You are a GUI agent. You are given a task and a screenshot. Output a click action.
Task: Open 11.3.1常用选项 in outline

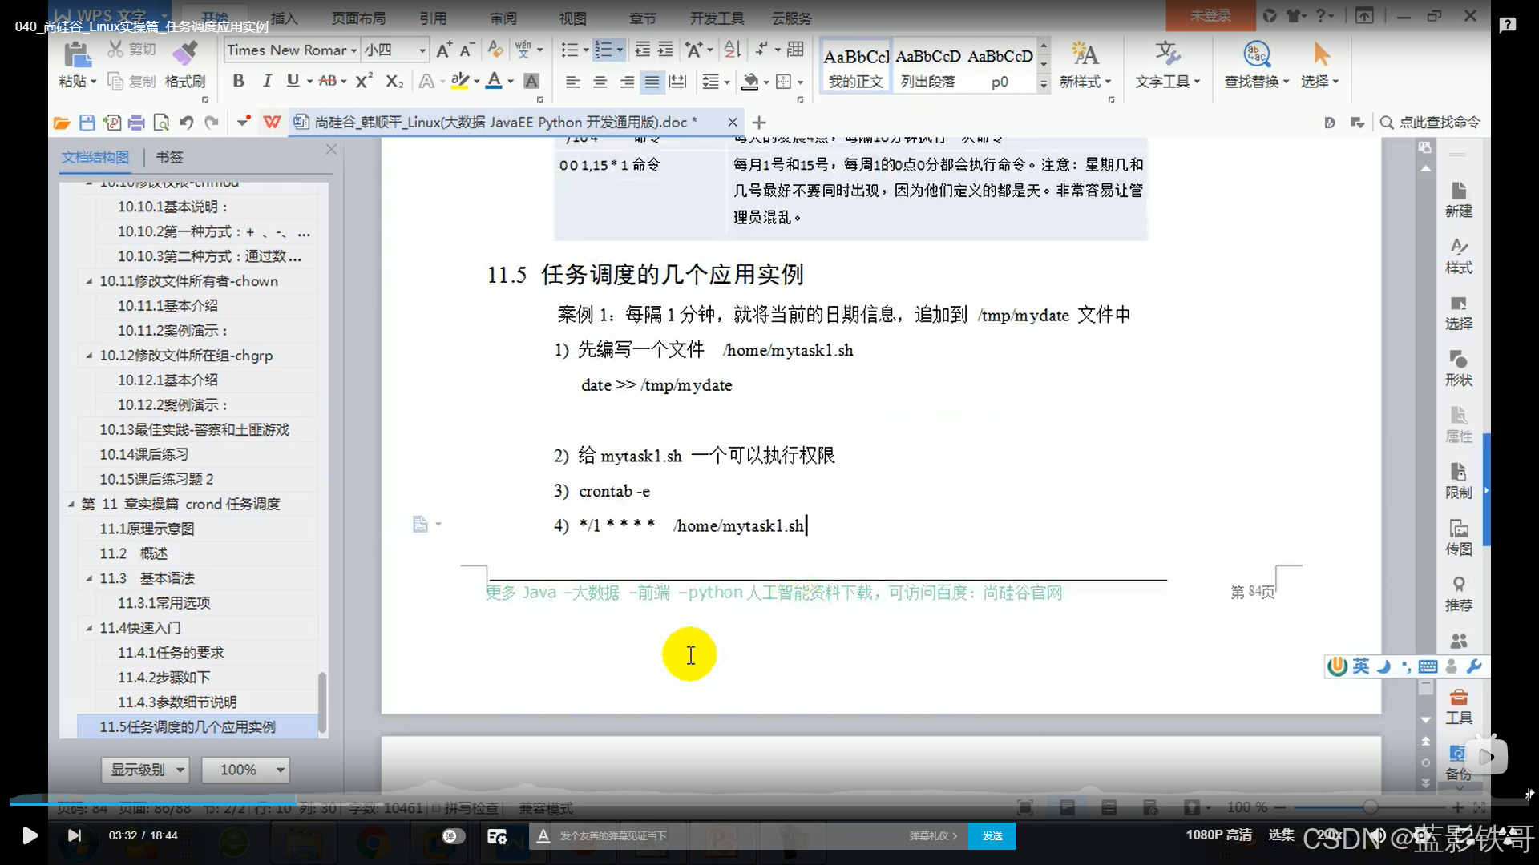pos(164,603)
